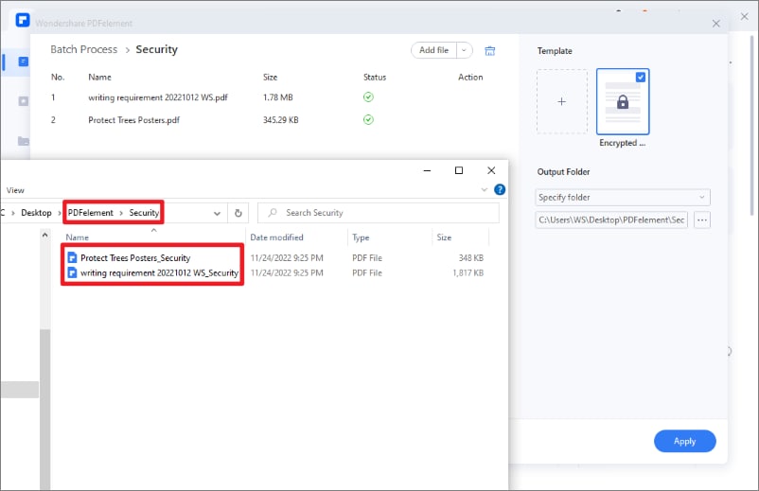Viewport: 759px width, 491px height.
Task: Click the Wondershare PDFelement logo icon
Action: (x=23, y=20)
